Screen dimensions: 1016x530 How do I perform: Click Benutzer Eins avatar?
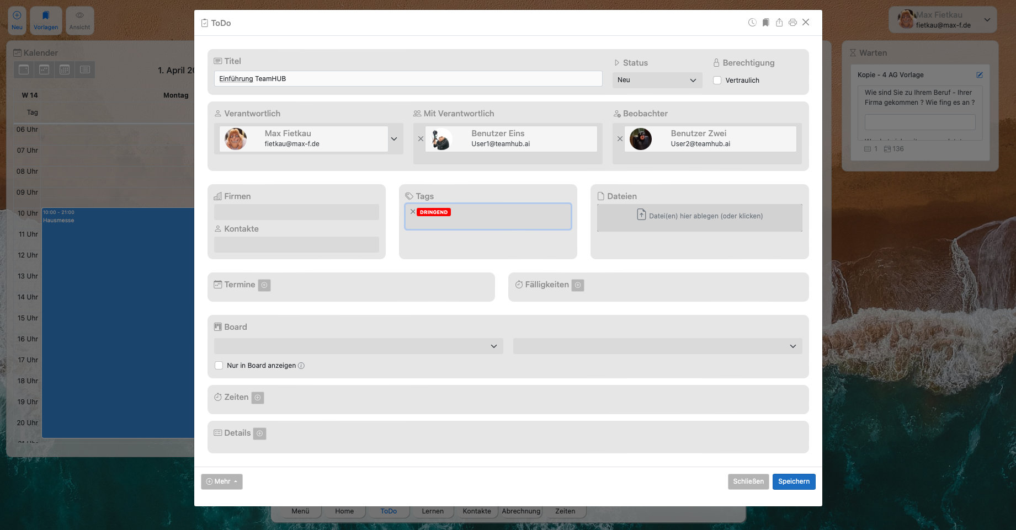(441, 139)
